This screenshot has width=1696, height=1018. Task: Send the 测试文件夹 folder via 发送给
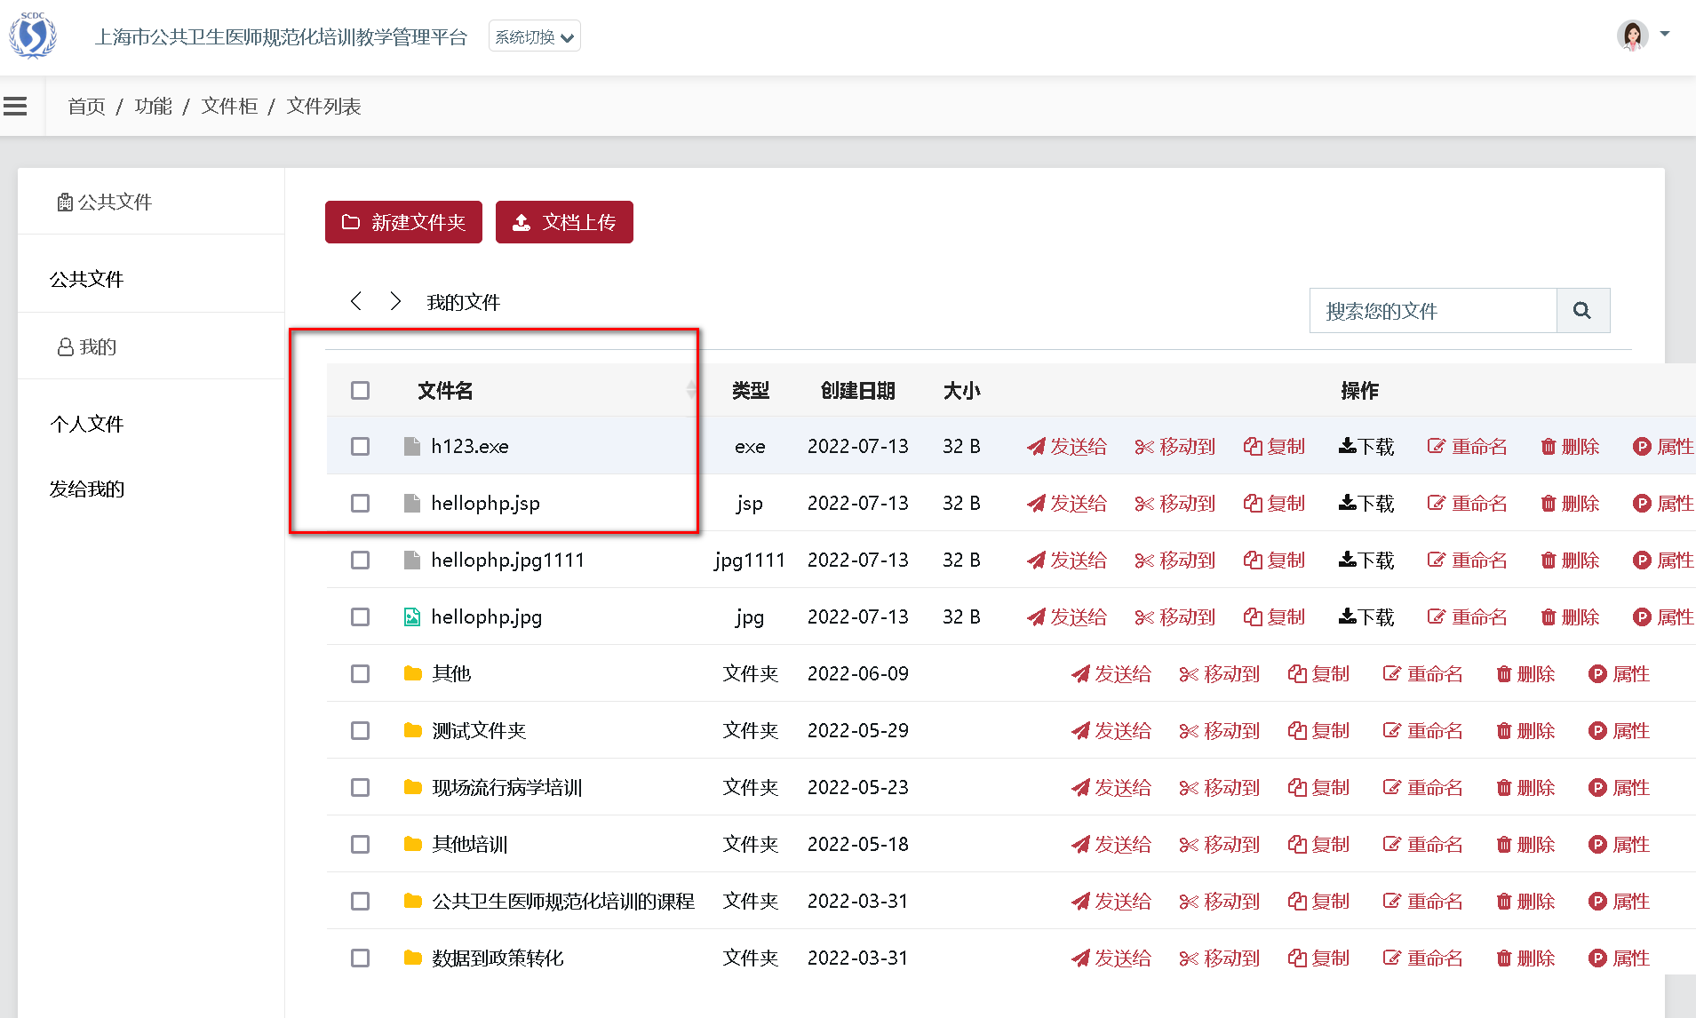[x=1111, y=730]
